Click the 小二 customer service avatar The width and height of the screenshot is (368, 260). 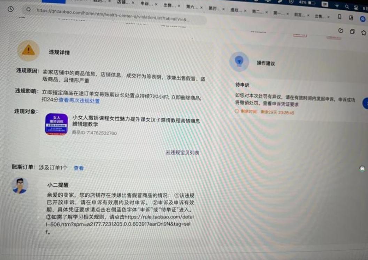[x=20, y=186]
